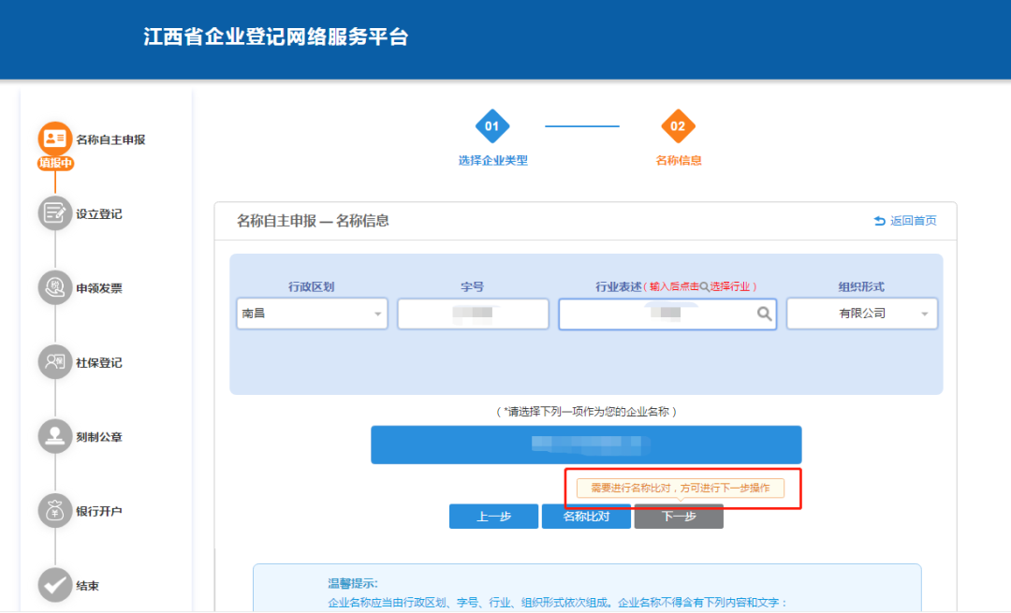This screenshot has height=613, width=1011.
Task: Expand the 行政区划 dropdown showing 南昌
Action: click(x=312, y=314)
